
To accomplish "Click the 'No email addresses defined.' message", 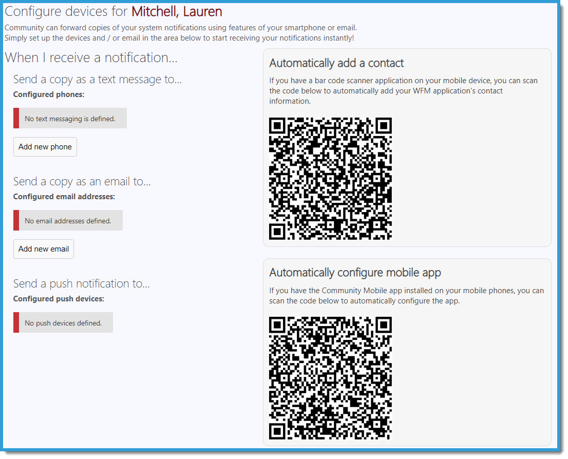I will (x=68, y=220).
